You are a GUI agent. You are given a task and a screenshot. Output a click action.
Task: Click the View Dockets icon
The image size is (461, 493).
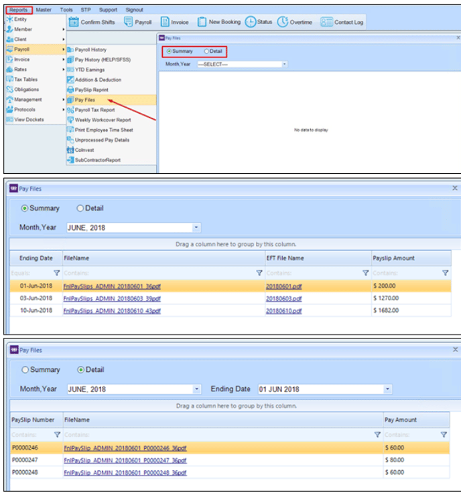[x=10, y=120]
